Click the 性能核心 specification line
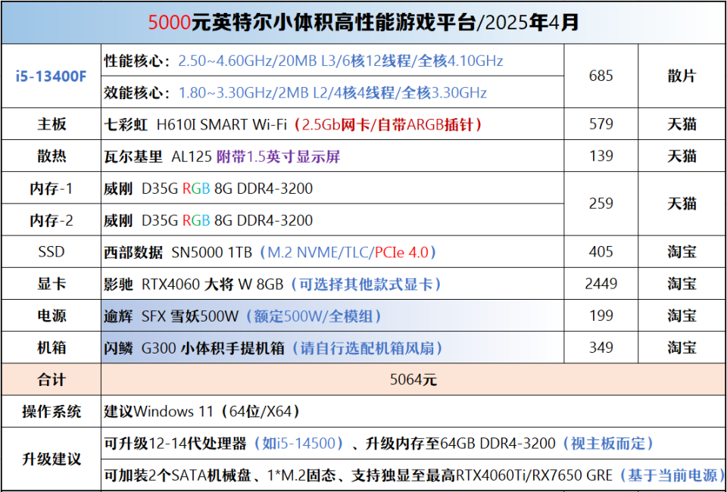The width and height of the screenshot is (727, 492). pos(304,61)
